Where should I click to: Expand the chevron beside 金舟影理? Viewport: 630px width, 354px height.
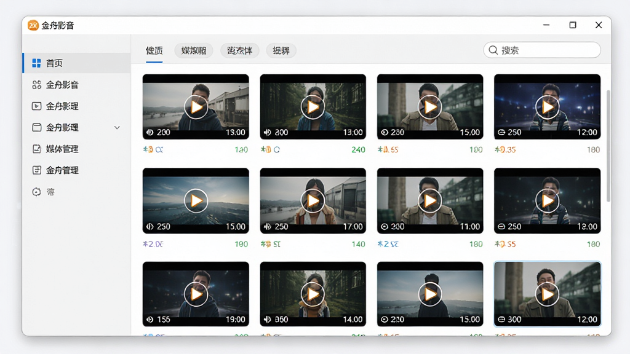117,128
